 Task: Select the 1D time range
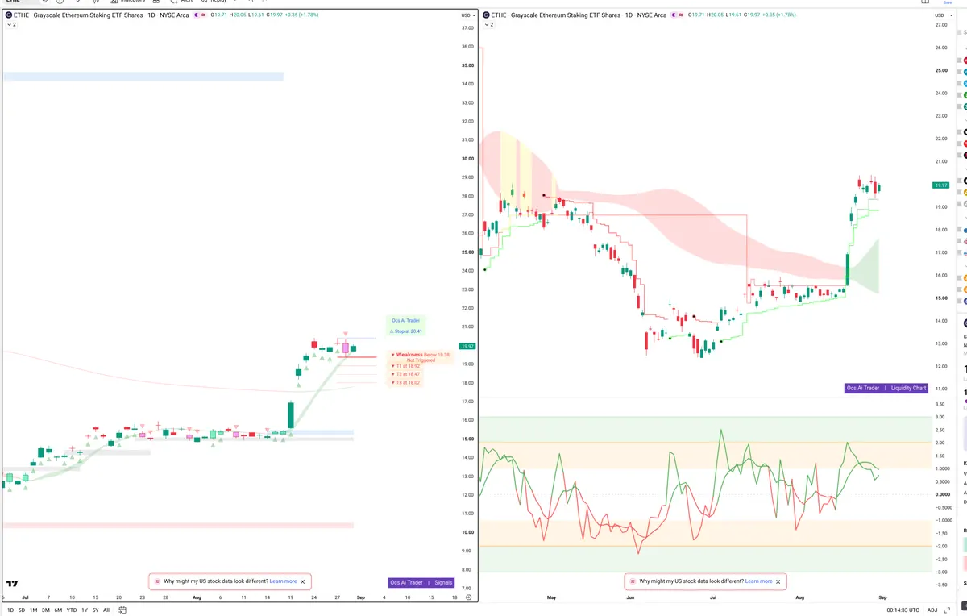pyautogui.click(x=10, y=610)
